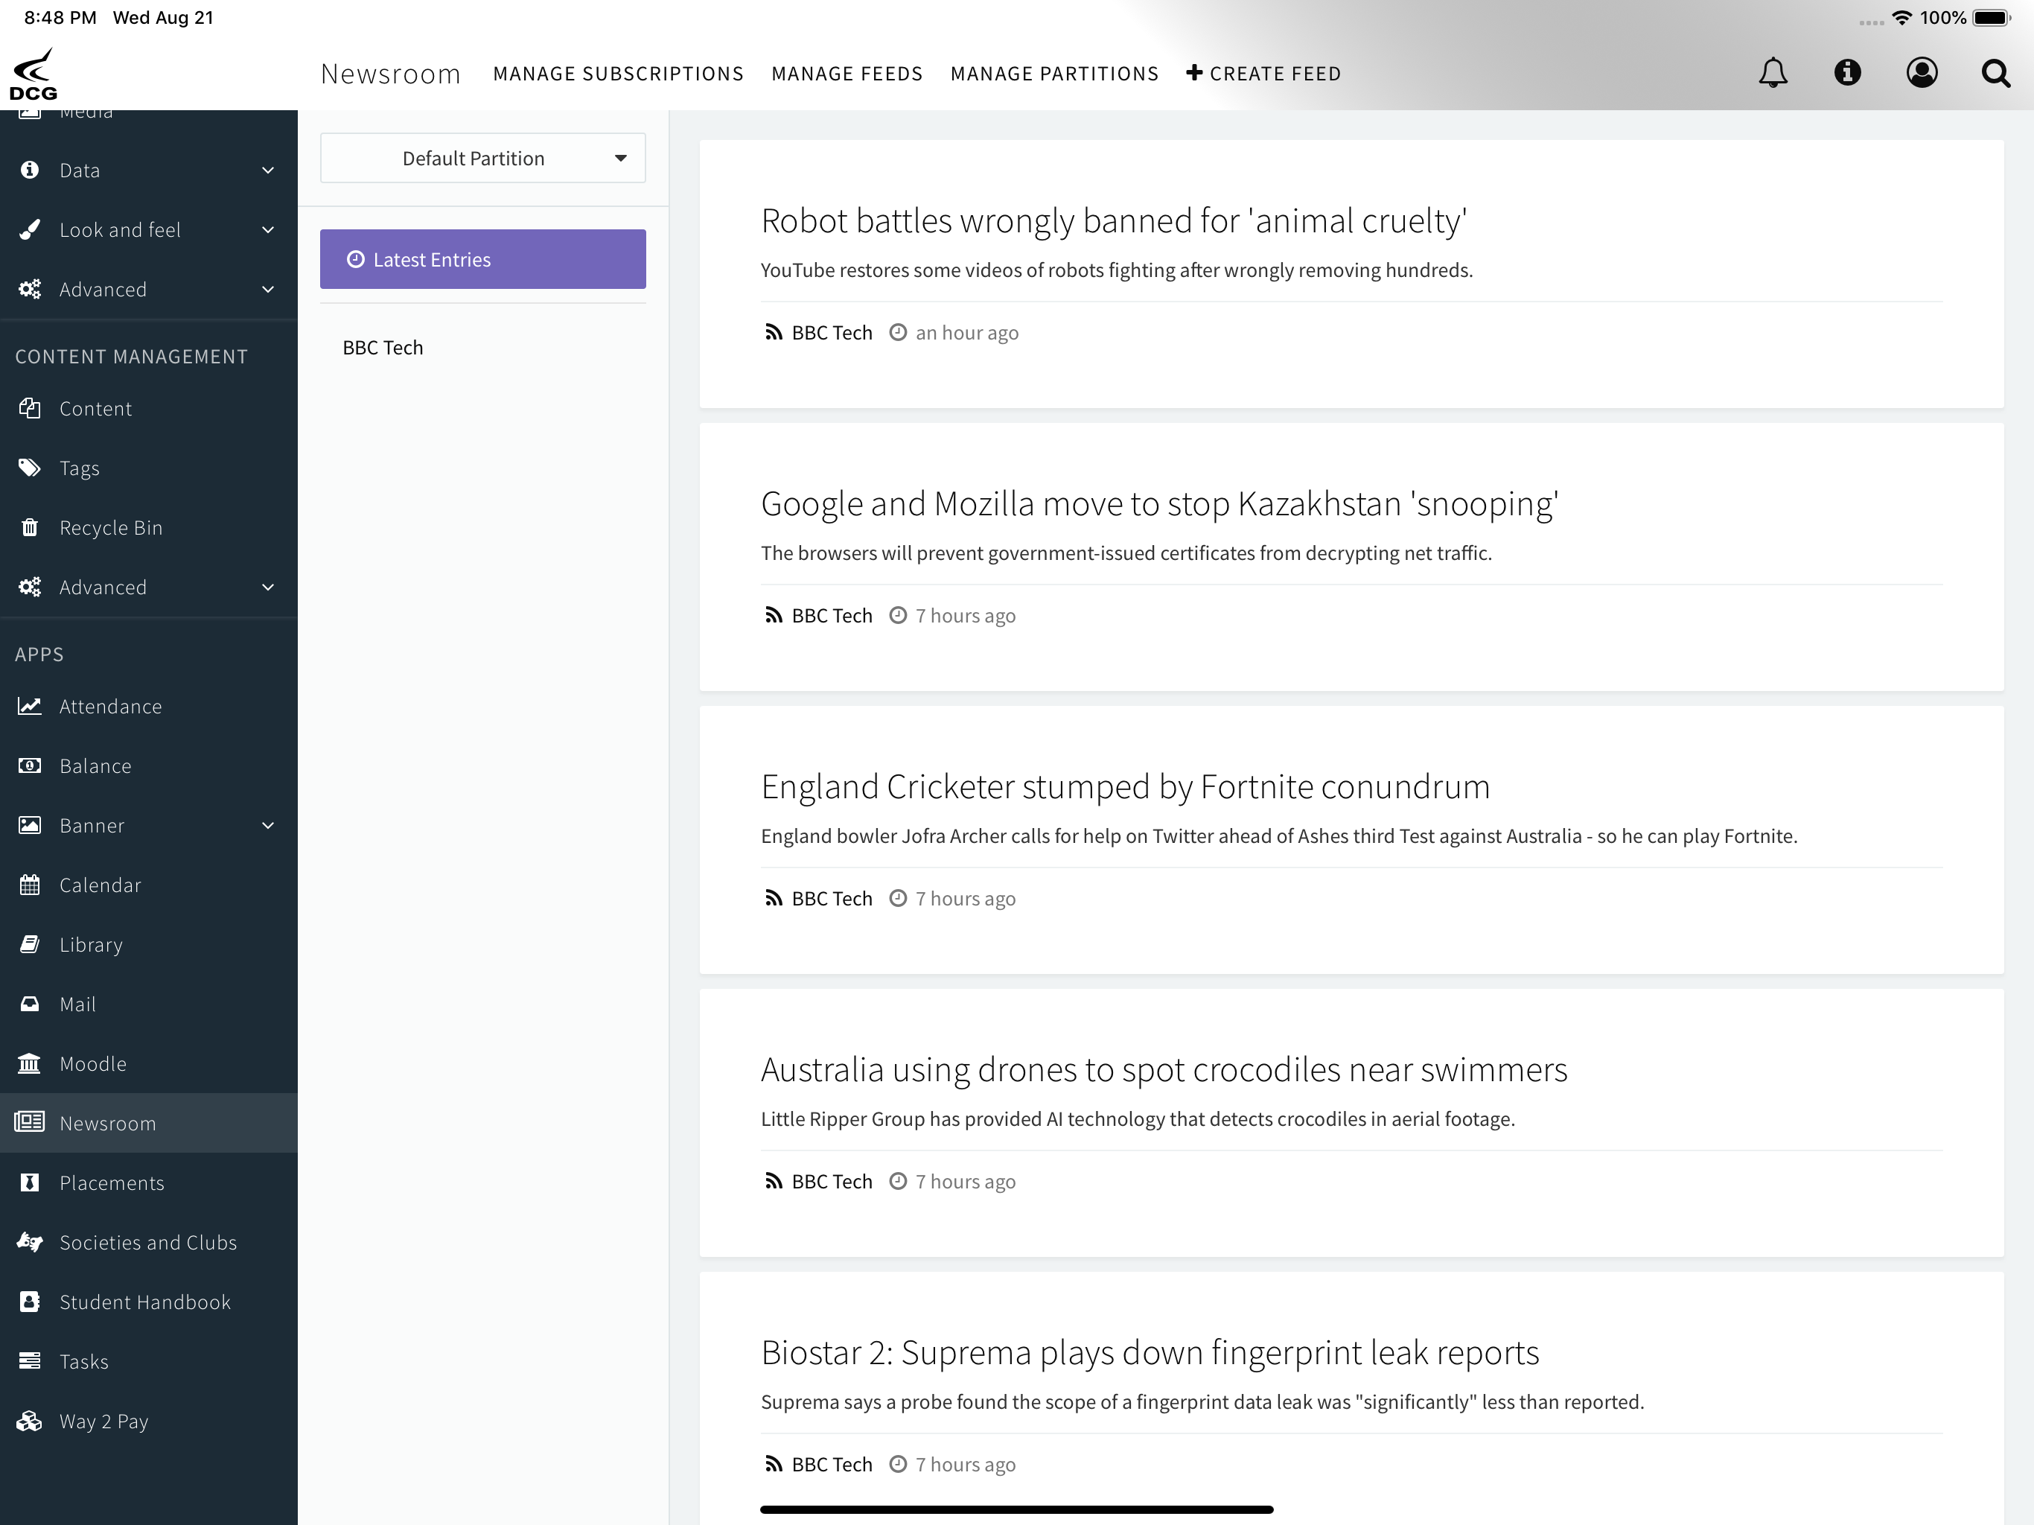2034x1525 pixels.
Task: Click the Content documents icon in sidebar
Action: [30, 408]
